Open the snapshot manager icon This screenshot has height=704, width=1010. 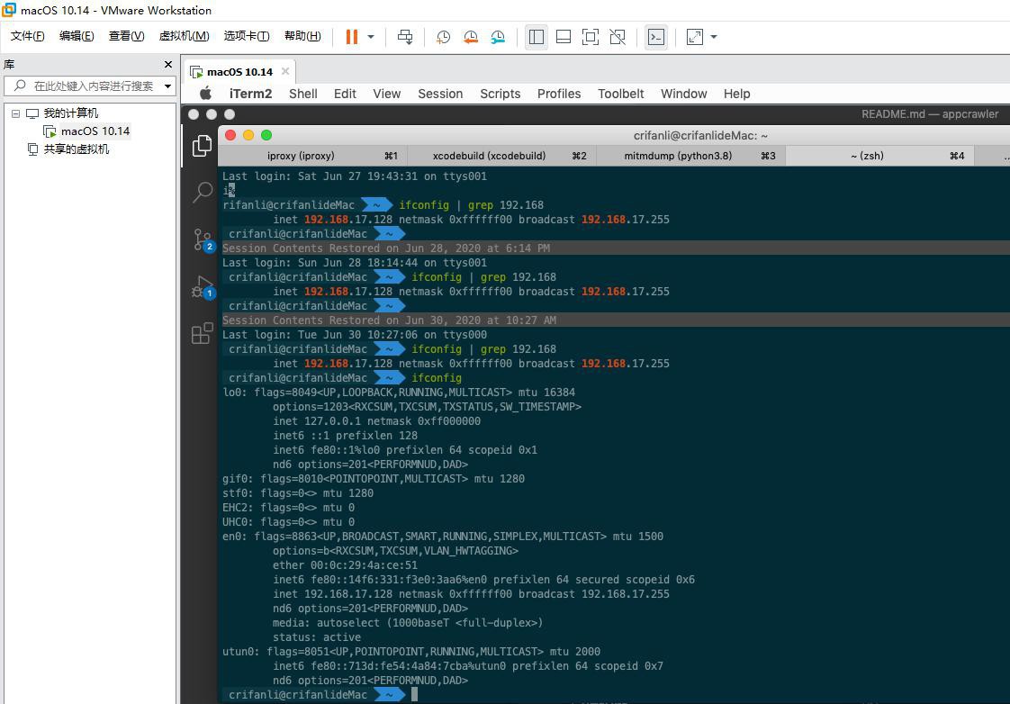(x=498, y=37)
